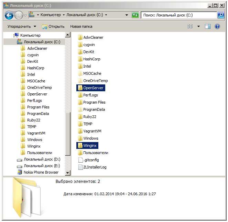Select Компьютер breadcrumb in address bar
Image resolution: width=228 pixels, height=222 pixels.
tap(51, 15)
